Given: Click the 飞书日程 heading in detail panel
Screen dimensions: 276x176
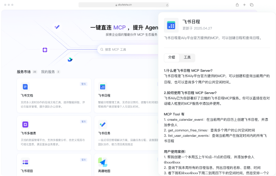Looking at the screenshot, I should (191, 22).
